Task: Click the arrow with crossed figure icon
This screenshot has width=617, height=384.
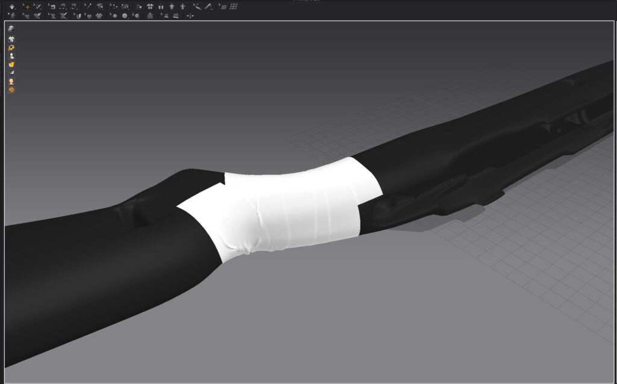Action: pyautogui.click(x=26, y=16)
